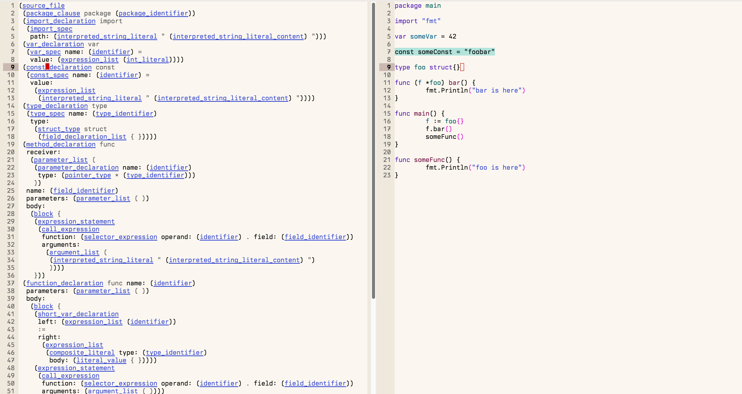Click the package_identifier link on line 2
The height and width of the screenshot is (394, 742).
click(x=153, y=13)
